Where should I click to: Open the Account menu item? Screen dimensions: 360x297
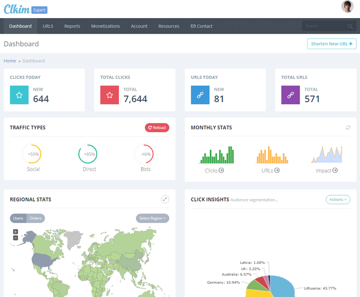139,26
